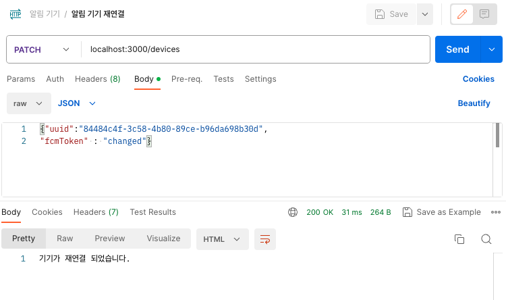506x300 pixels.
Task: Click the 알림 기기 재연결 request name
Action: [98, 14]
